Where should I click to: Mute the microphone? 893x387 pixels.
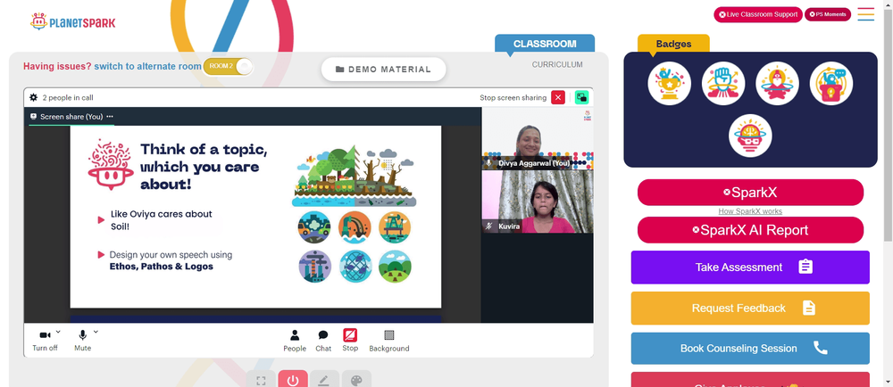coord(82,341)
